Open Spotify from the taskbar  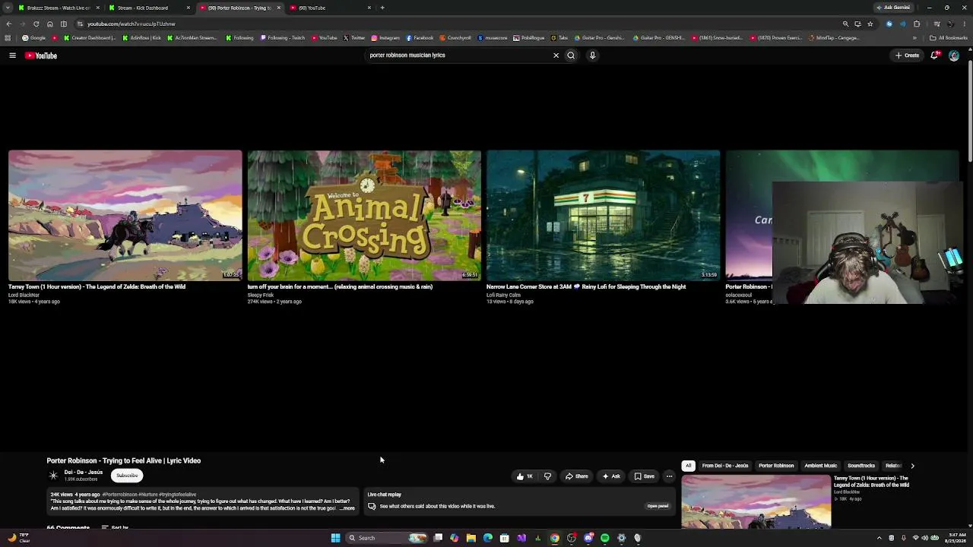[x=604, y=538]
